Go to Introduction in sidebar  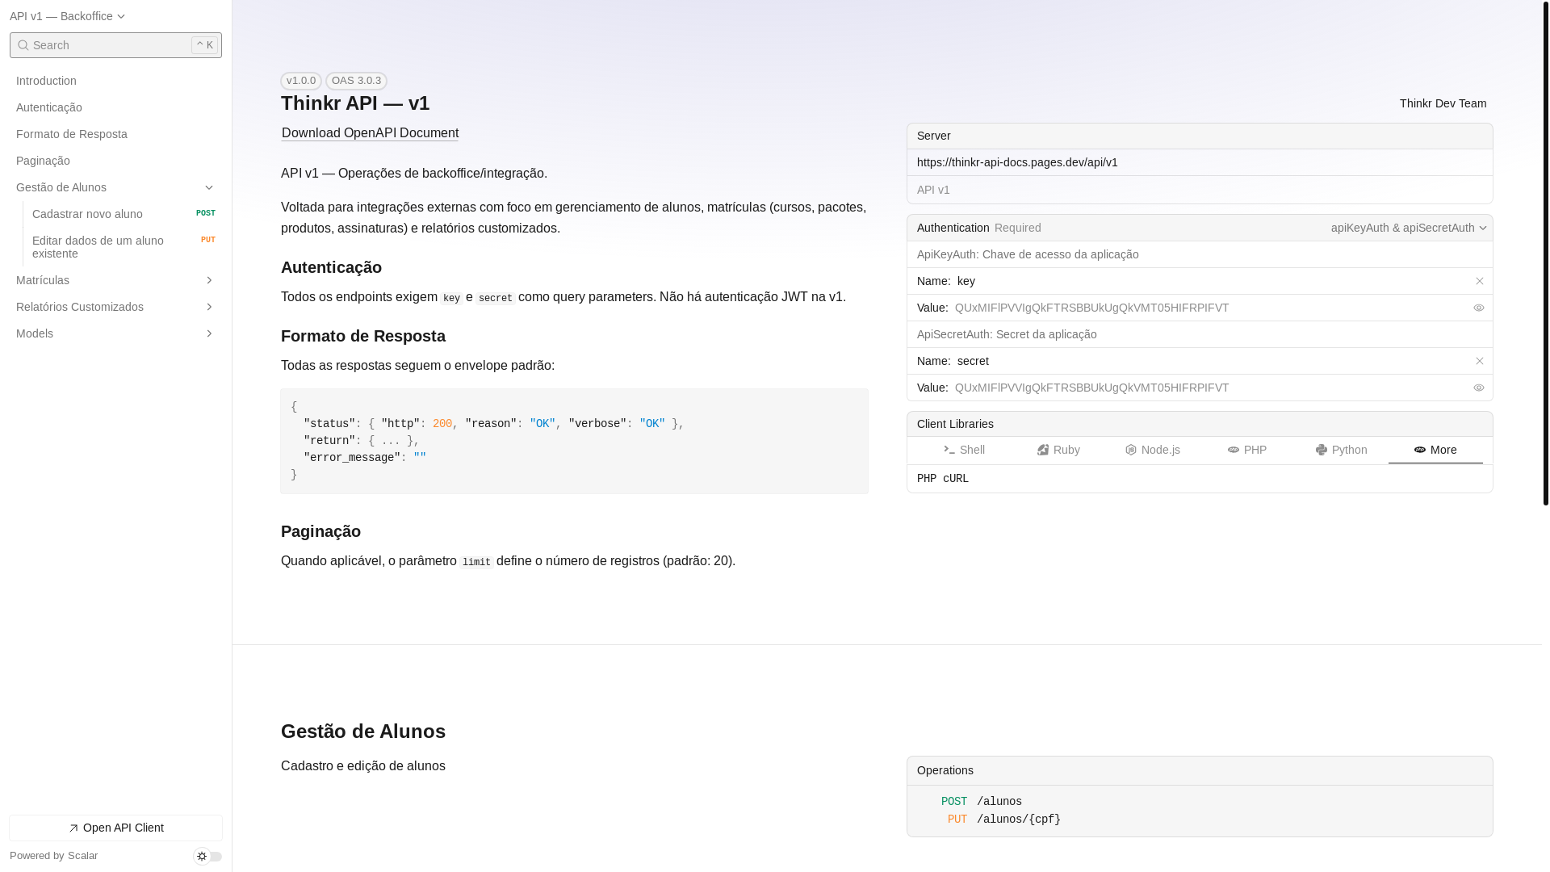(115, 81)
